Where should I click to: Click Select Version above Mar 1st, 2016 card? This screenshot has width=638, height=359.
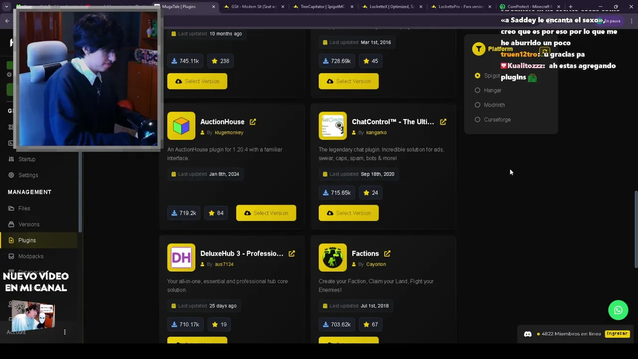coord(349,81)
